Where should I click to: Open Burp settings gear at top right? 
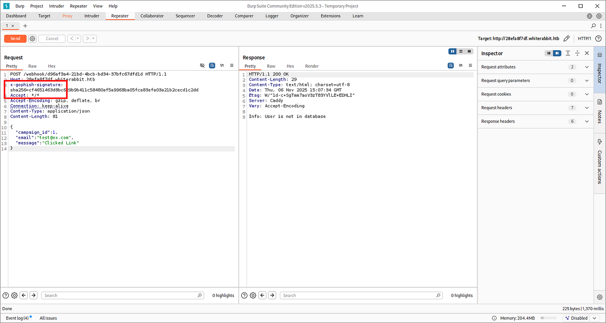[x=599, y=16]
